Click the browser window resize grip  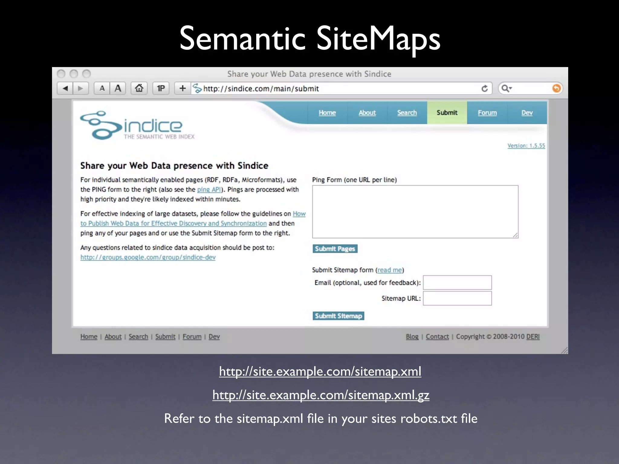pos(565,350)
